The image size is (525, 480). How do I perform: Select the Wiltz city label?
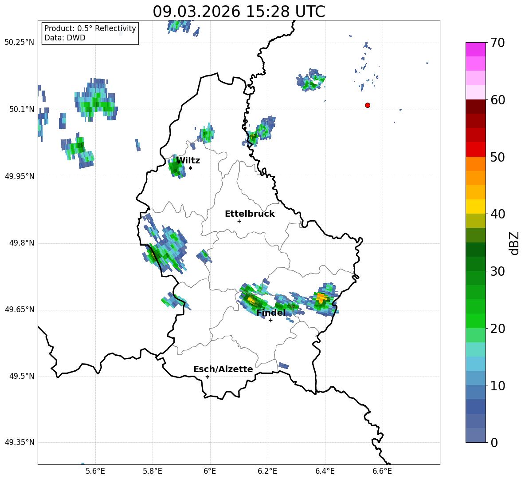coord(188,161)
